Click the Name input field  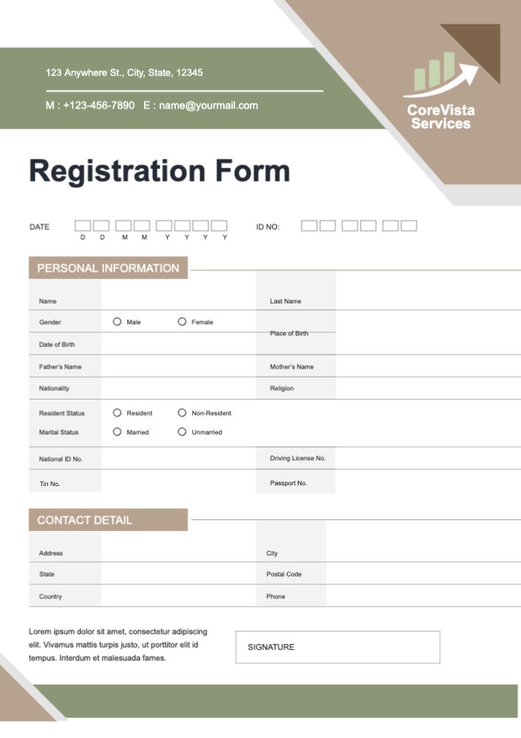point(178,301)
